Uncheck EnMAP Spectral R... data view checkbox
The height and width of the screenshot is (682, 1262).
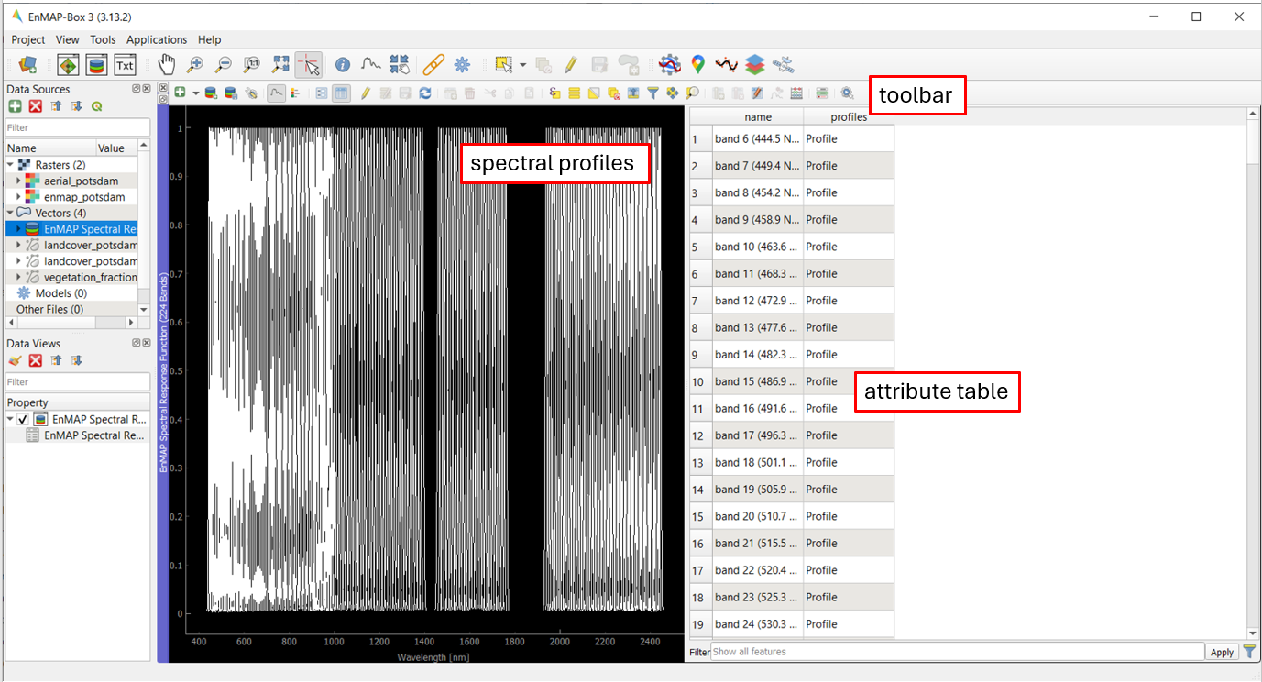click(23, 419)
